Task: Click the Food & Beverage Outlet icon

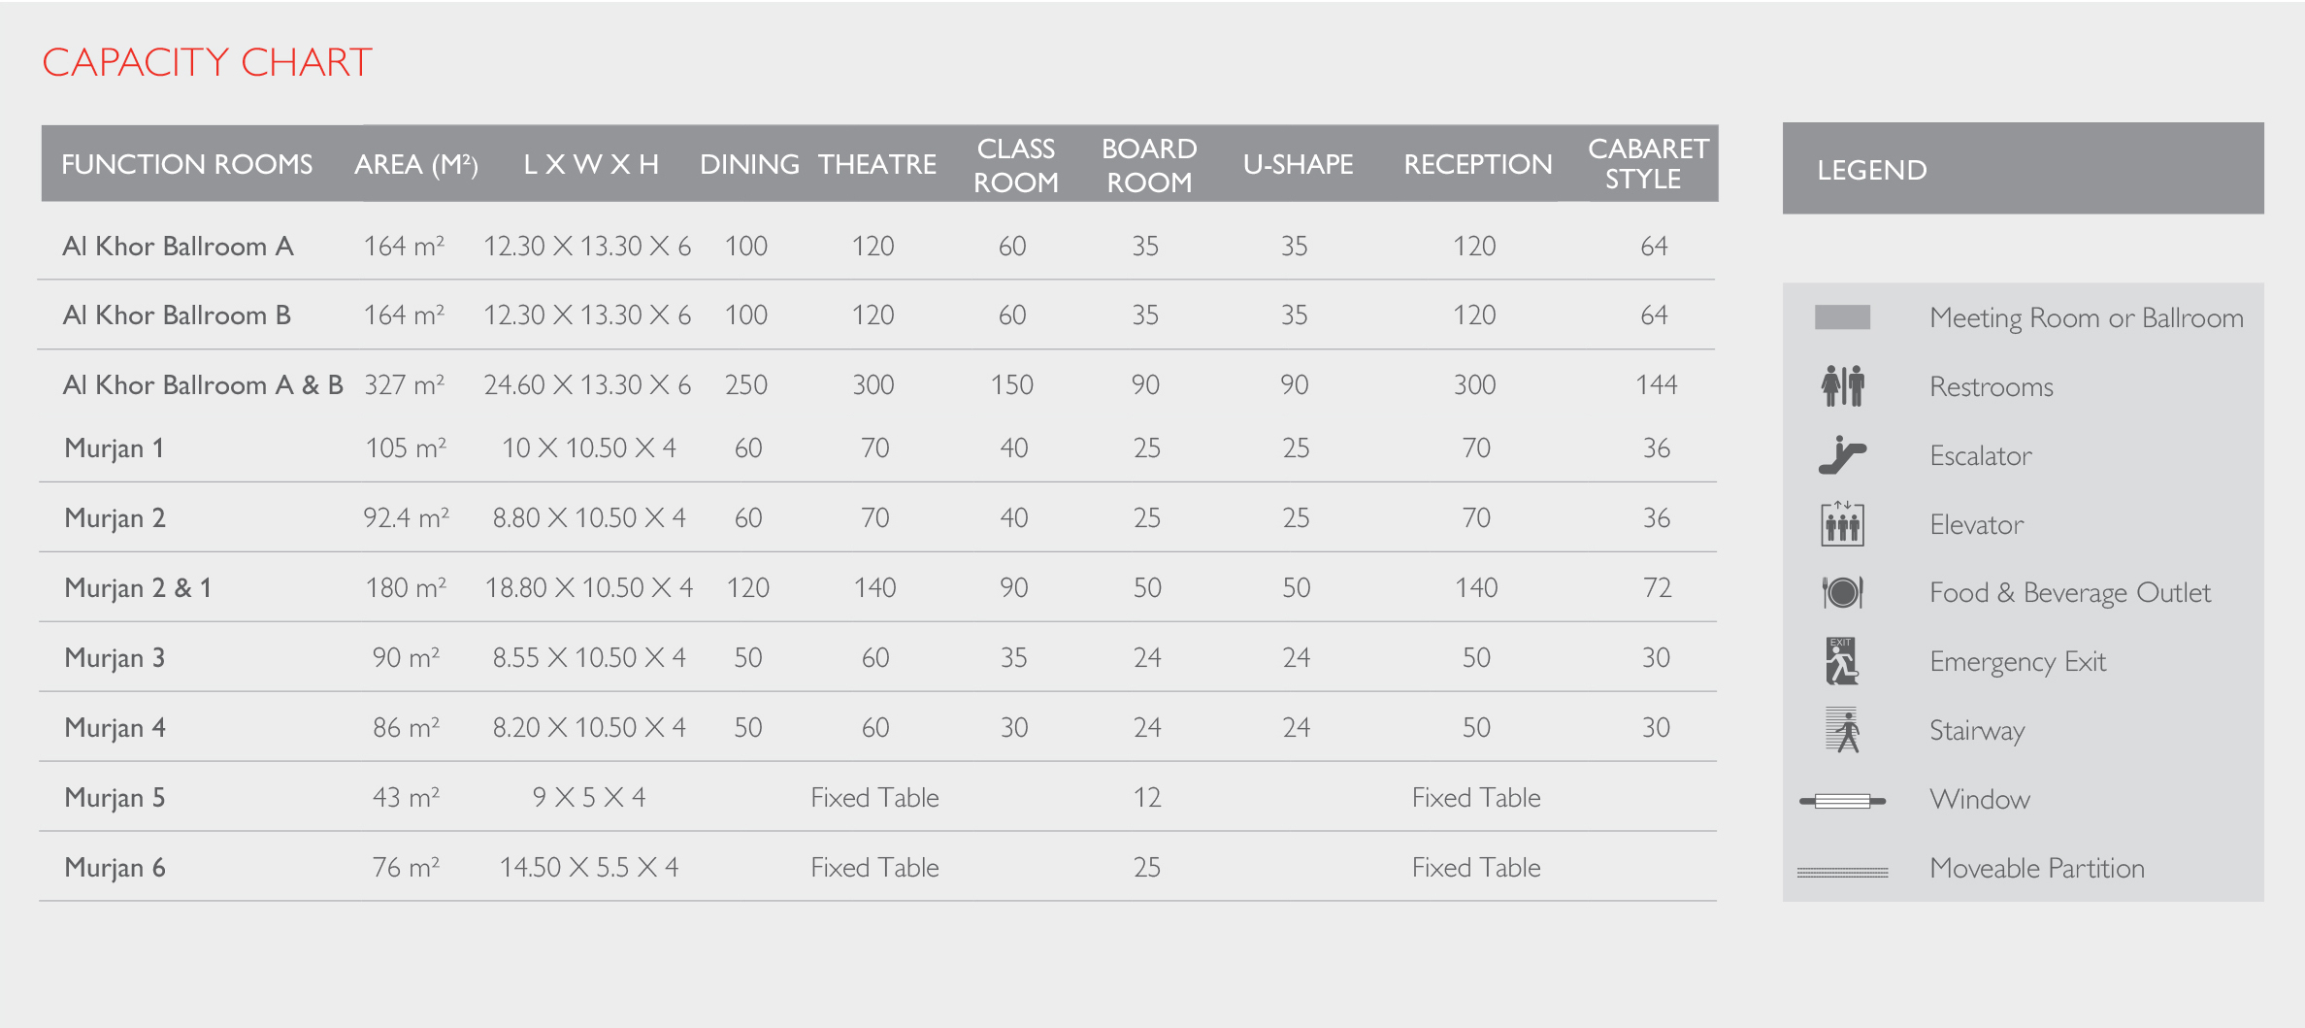Action: pos(1842,592)
